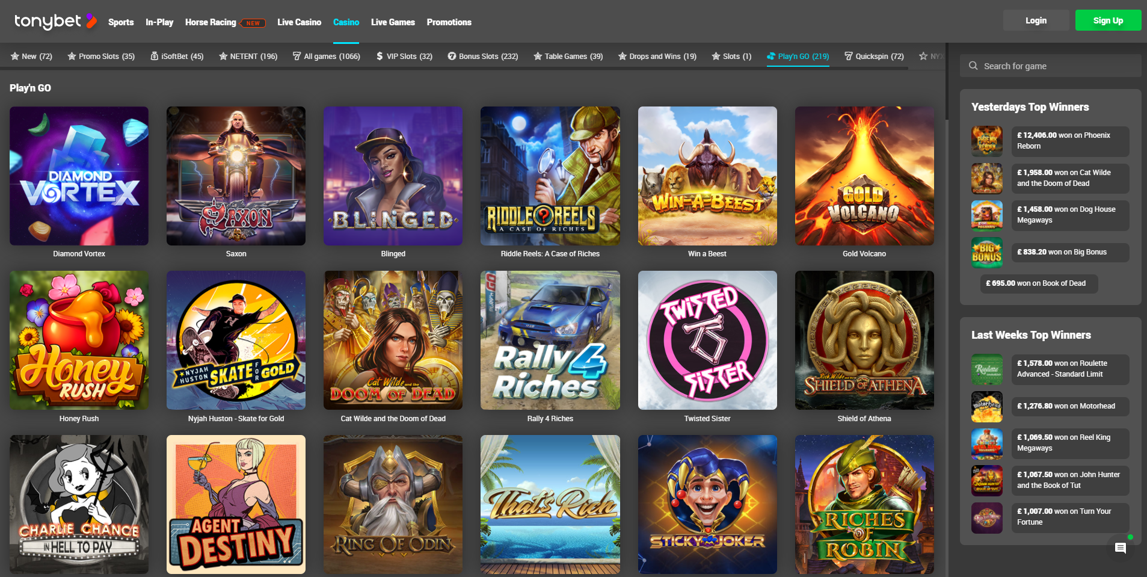1147x577 pixels.
Task: Open the Sports section
Action: tap(121, 22)
